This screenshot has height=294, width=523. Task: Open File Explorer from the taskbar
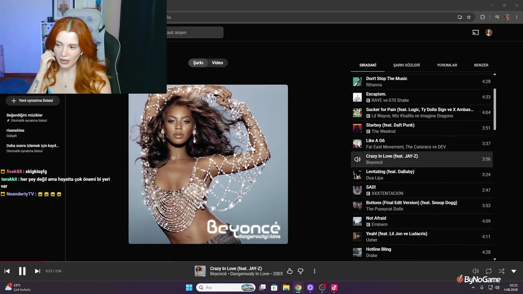coord(286,287)
